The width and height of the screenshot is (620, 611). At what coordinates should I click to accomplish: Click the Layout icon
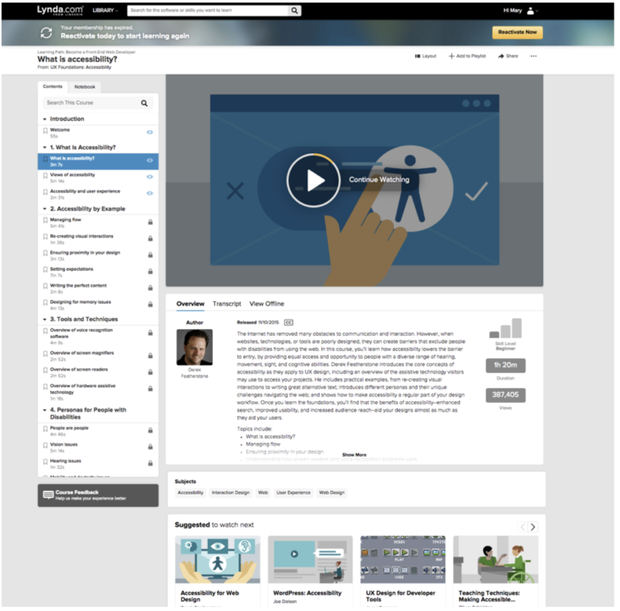(418, 56)
